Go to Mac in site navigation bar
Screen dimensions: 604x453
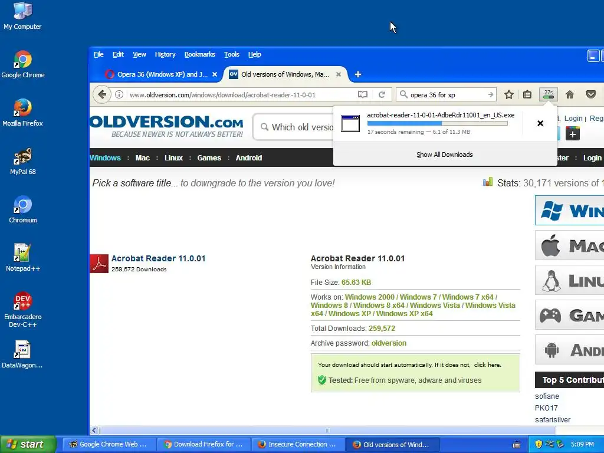pyautogui.click(x=143, y=158)
